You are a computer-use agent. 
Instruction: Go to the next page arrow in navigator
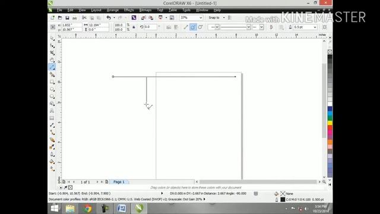[x=97, y=182]
